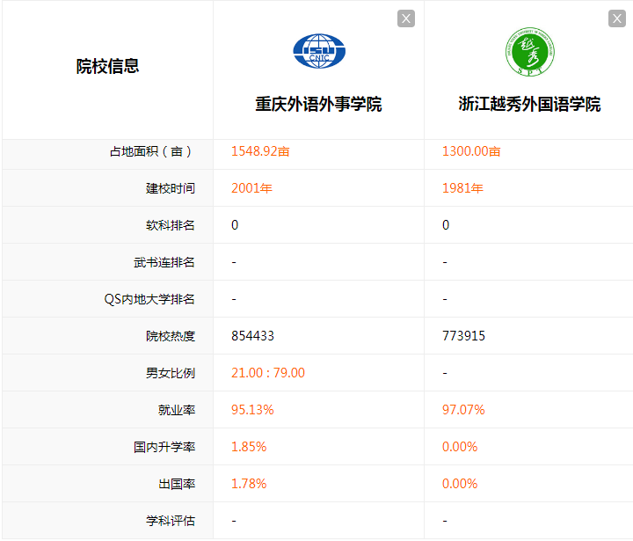Select the 就业率 row label
Image resolution: width=633 pixels, height=541 pixels.
177,410
